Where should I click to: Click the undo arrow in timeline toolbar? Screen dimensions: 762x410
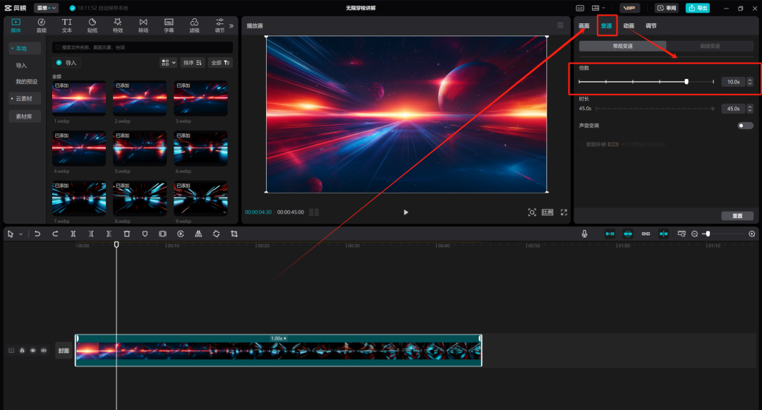(x=37, y=234)
